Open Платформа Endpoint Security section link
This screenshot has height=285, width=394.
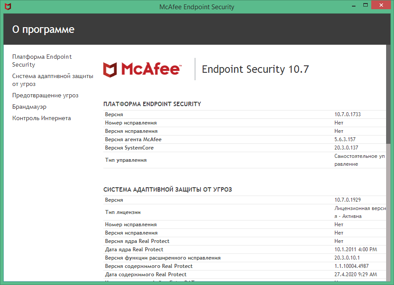pyautogui.click(x=42, y=61)
